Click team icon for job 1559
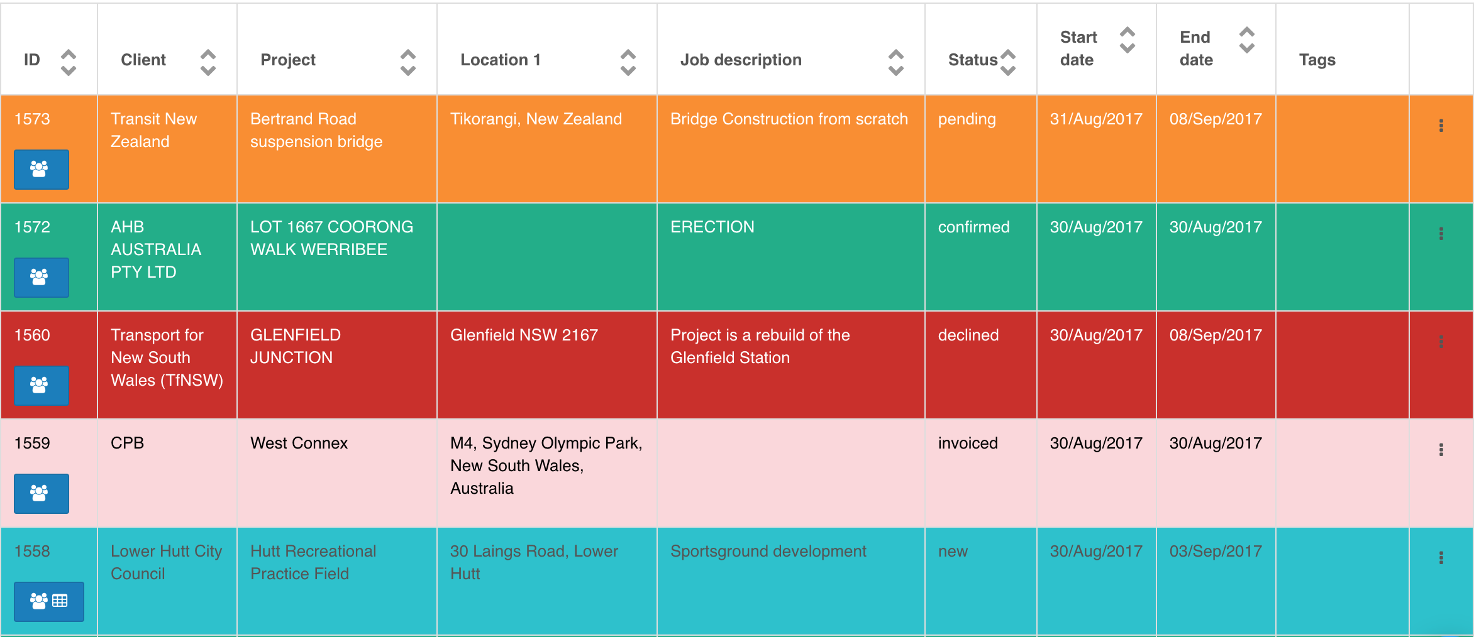This screenshot has width=1474, height=637. click(x=41, y=493)
